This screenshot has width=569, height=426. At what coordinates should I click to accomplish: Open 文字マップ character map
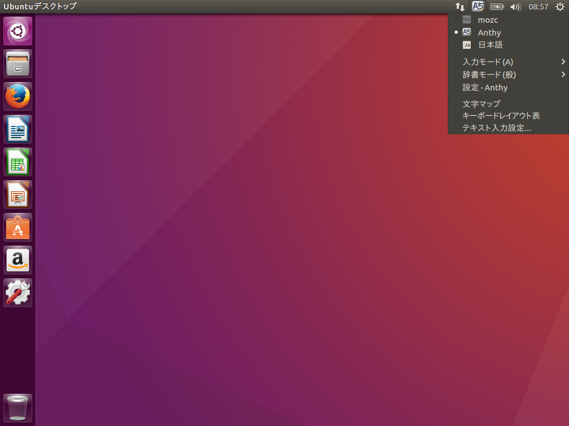(x=481, y=104)
